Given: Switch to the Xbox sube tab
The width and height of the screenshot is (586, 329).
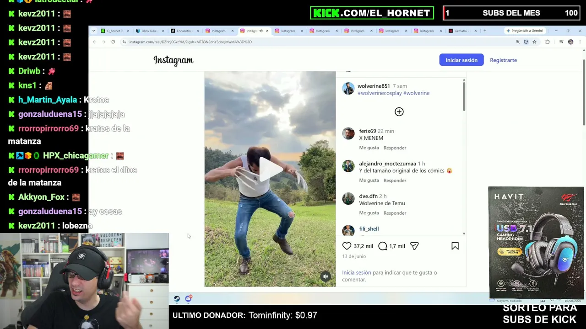Looking at the screenshot, I should click(x=149, y=31).
